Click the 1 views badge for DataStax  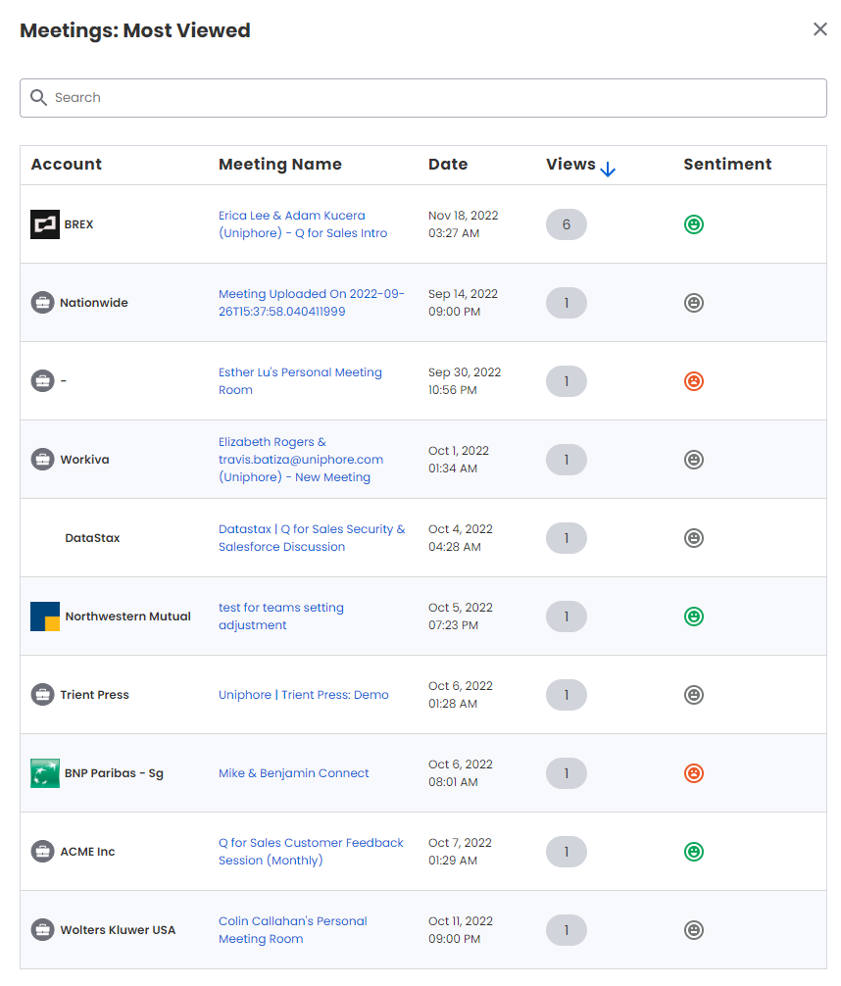point(567,538)
